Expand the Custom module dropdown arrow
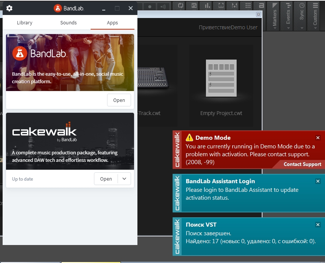The width and height of the screenshot is (325, 263). 315,28
